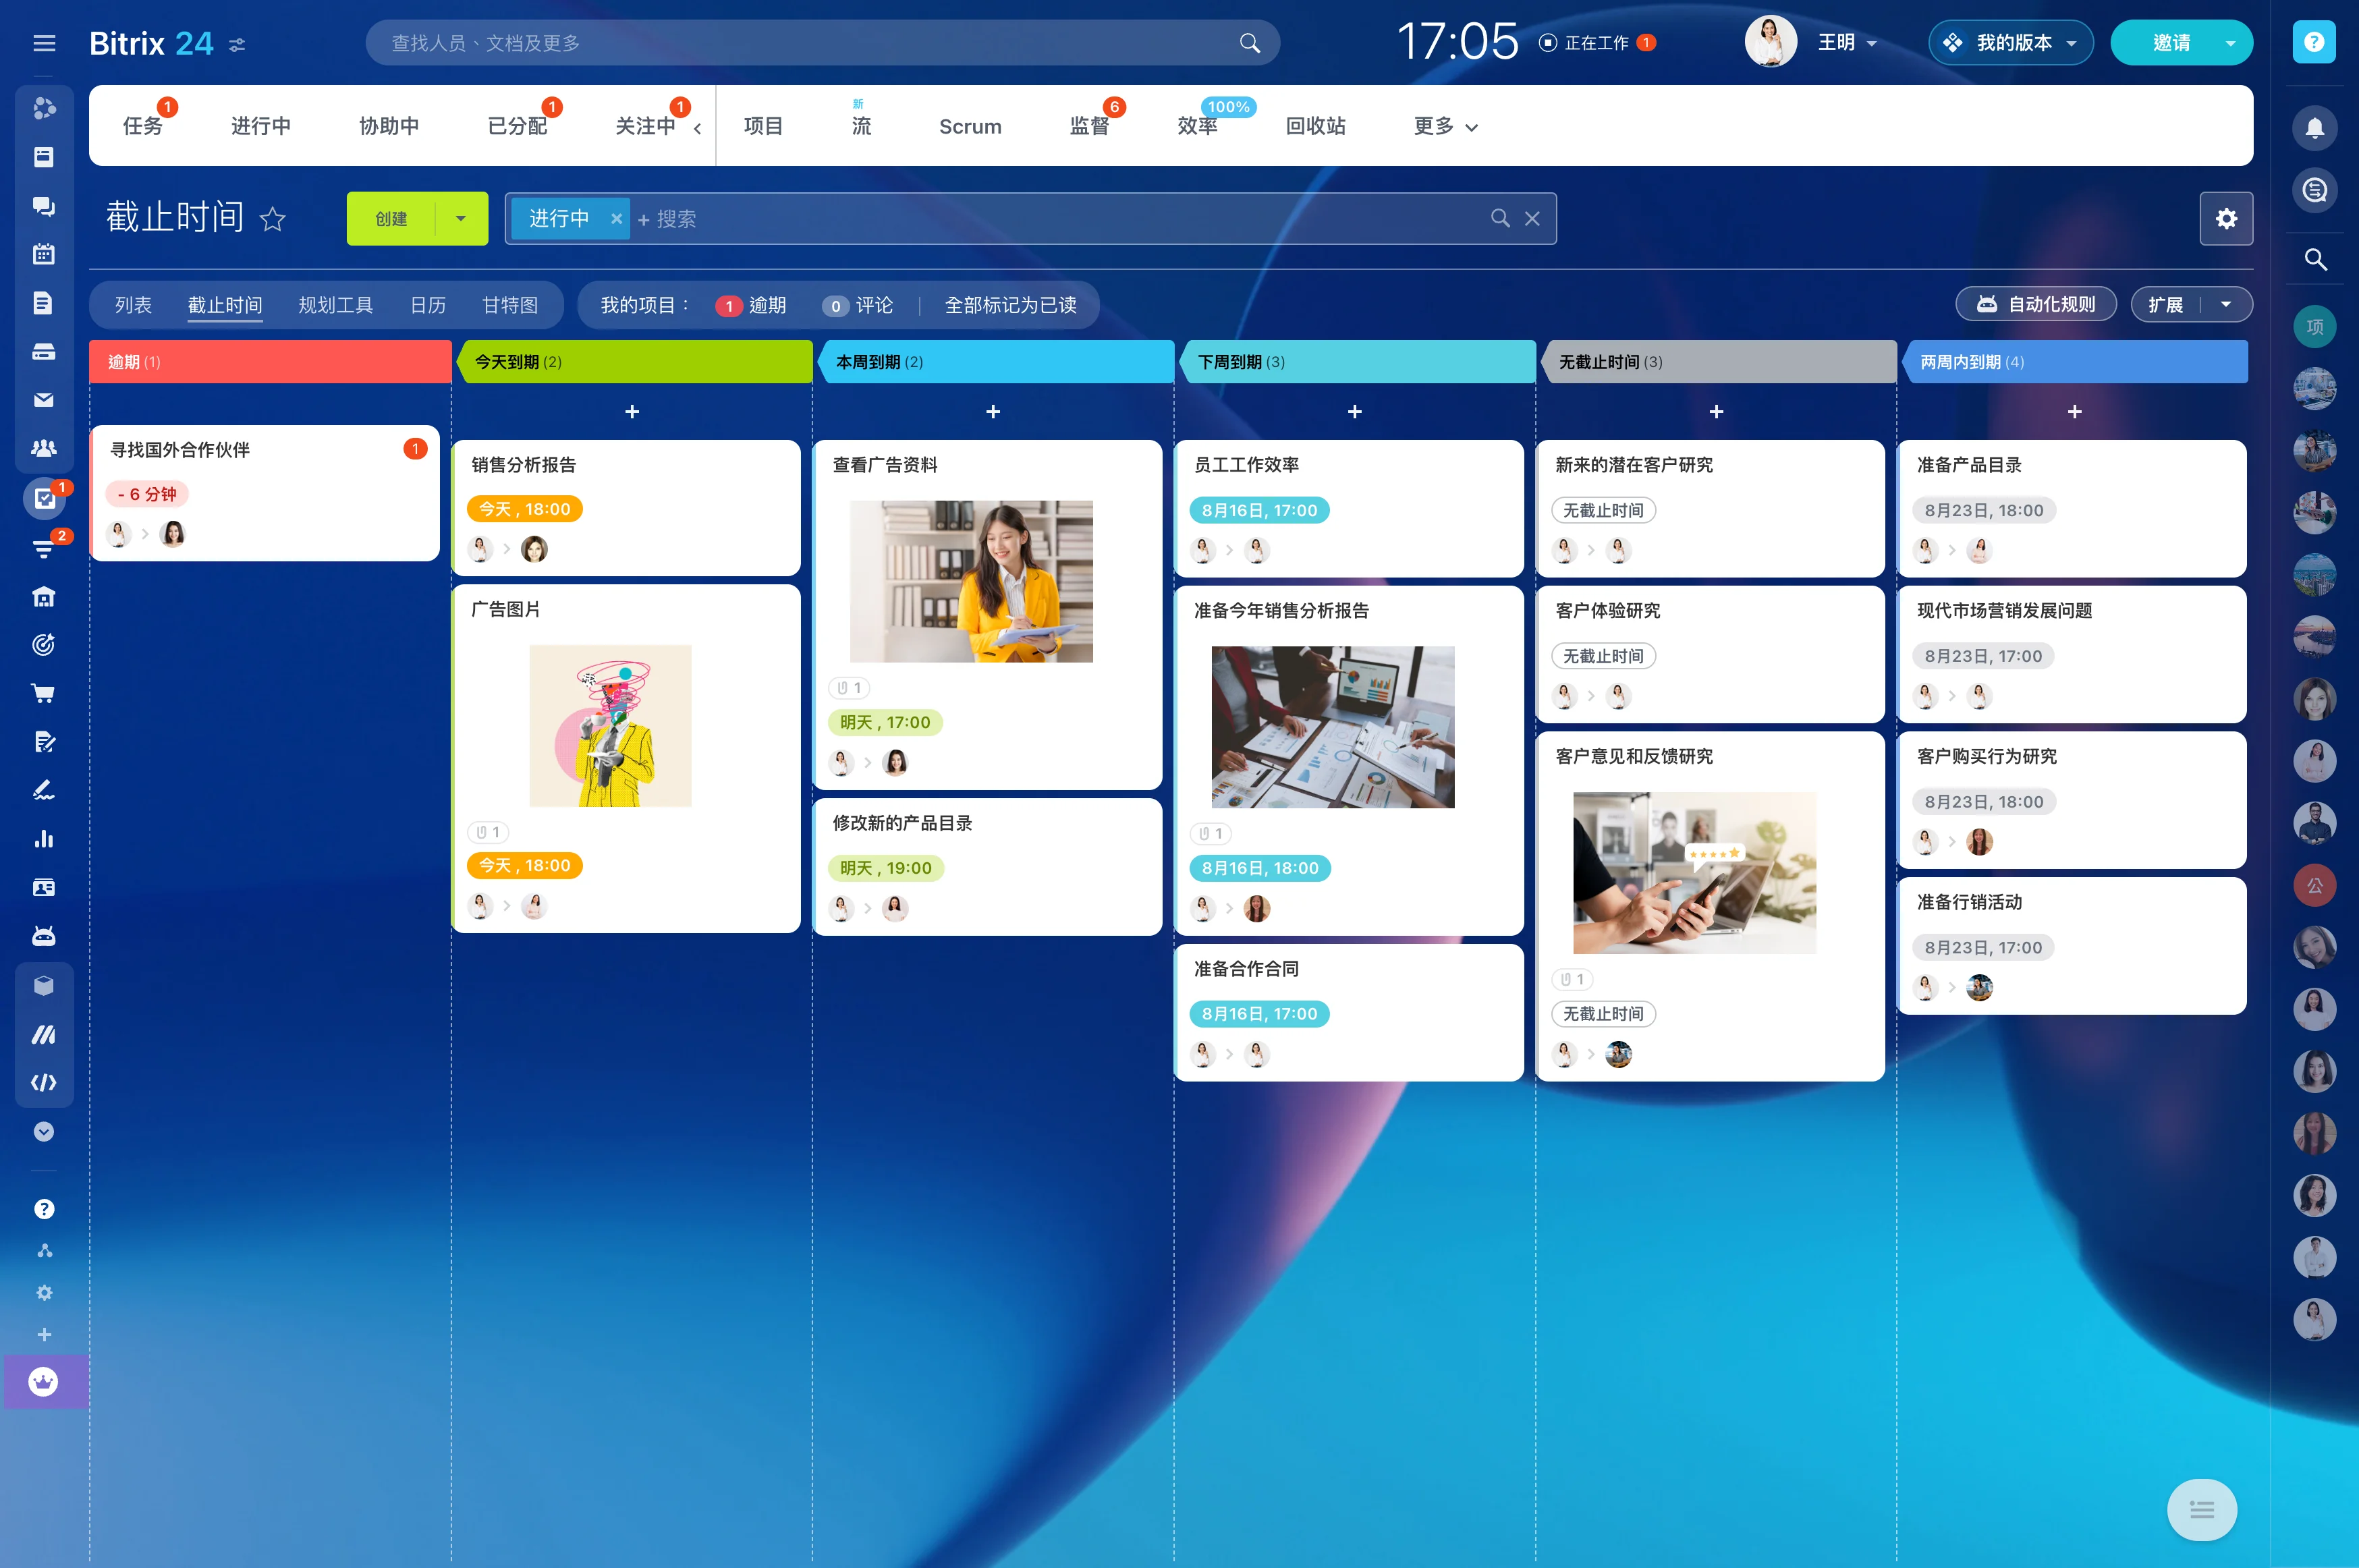The image size is (2359, 1568).
Task: Open the analytics bar chart sidebar icon
Action: click(x=44, y=839)
